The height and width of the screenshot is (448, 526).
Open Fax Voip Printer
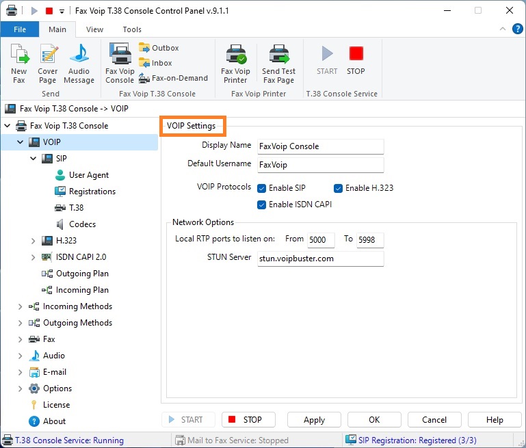tap(235, 64)
